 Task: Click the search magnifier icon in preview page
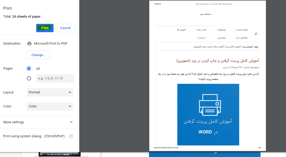(256, 34)
